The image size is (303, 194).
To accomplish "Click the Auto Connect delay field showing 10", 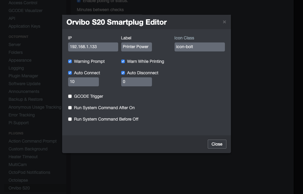I will (x=83, y=82).
